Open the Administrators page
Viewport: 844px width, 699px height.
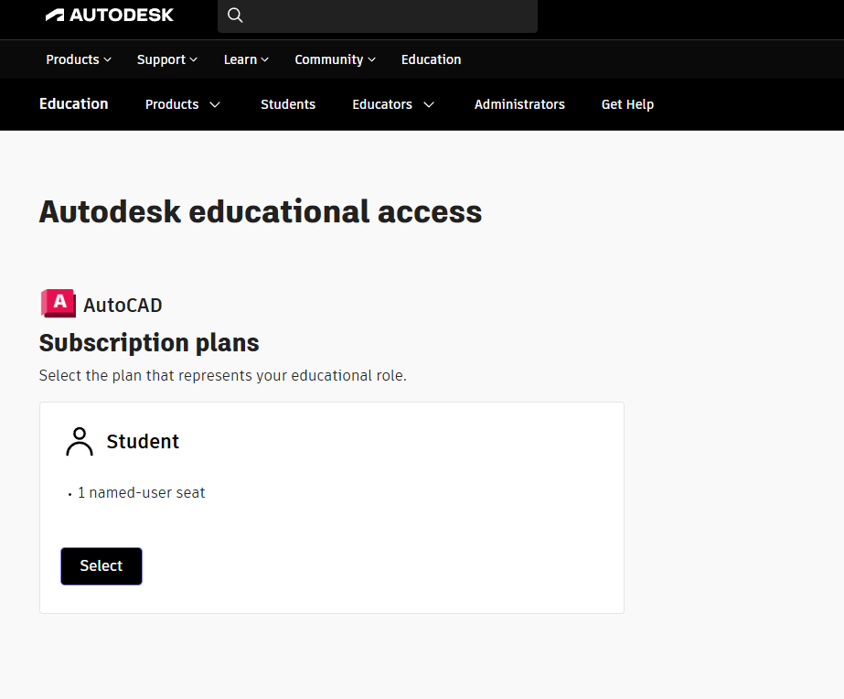(x=519, y=104)
